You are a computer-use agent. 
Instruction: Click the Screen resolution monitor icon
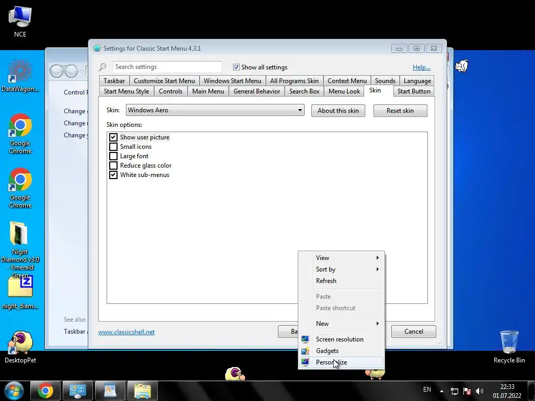click(x=305, y=339)
